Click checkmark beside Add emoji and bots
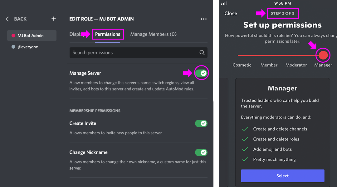Image resolution: width=337 pixels, height=187 pixels. 245,149
